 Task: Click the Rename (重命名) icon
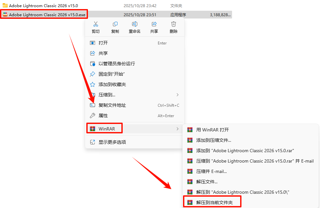tap(134, 24)
